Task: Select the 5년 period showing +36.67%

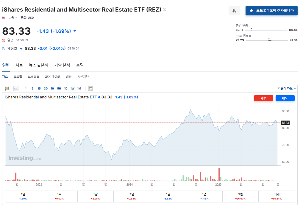Action: pyautogui.click(x=240, y=196)
